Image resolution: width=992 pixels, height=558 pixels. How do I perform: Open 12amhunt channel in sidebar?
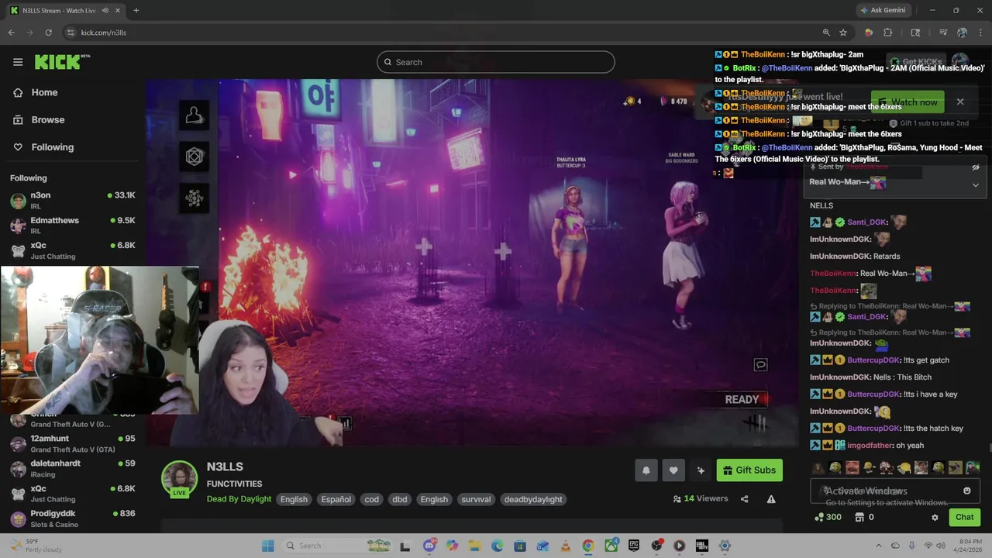73,443
